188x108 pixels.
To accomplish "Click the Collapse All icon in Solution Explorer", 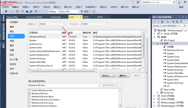I will click(x=181, y=22).
